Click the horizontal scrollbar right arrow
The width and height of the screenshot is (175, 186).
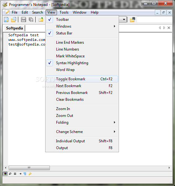point(169,168)
